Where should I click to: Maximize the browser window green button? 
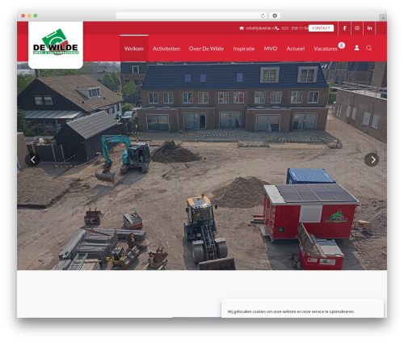[36, 15]
